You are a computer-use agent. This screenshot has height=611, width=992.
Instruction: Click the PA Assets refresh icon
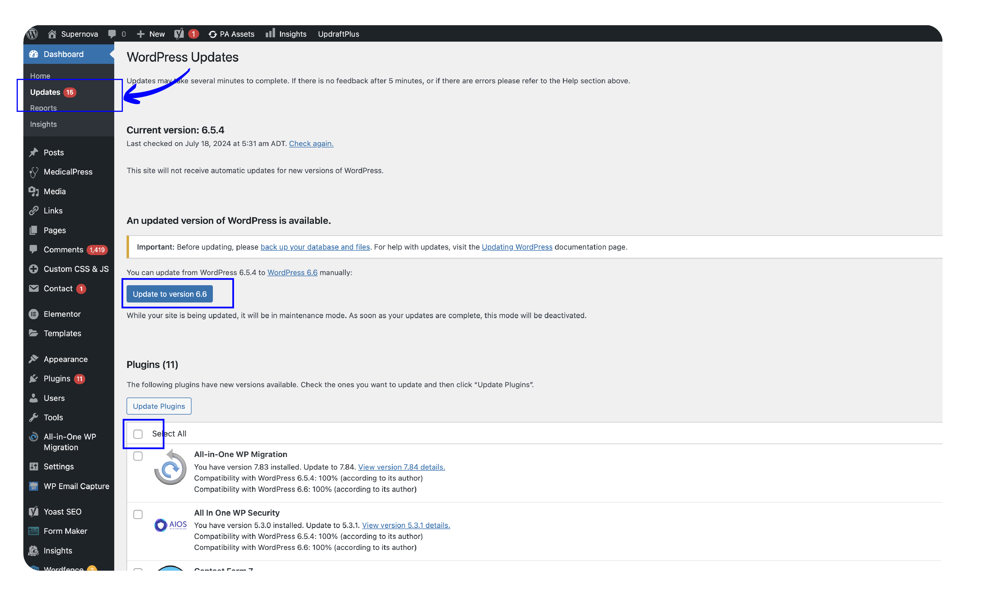tap(213, 34)
